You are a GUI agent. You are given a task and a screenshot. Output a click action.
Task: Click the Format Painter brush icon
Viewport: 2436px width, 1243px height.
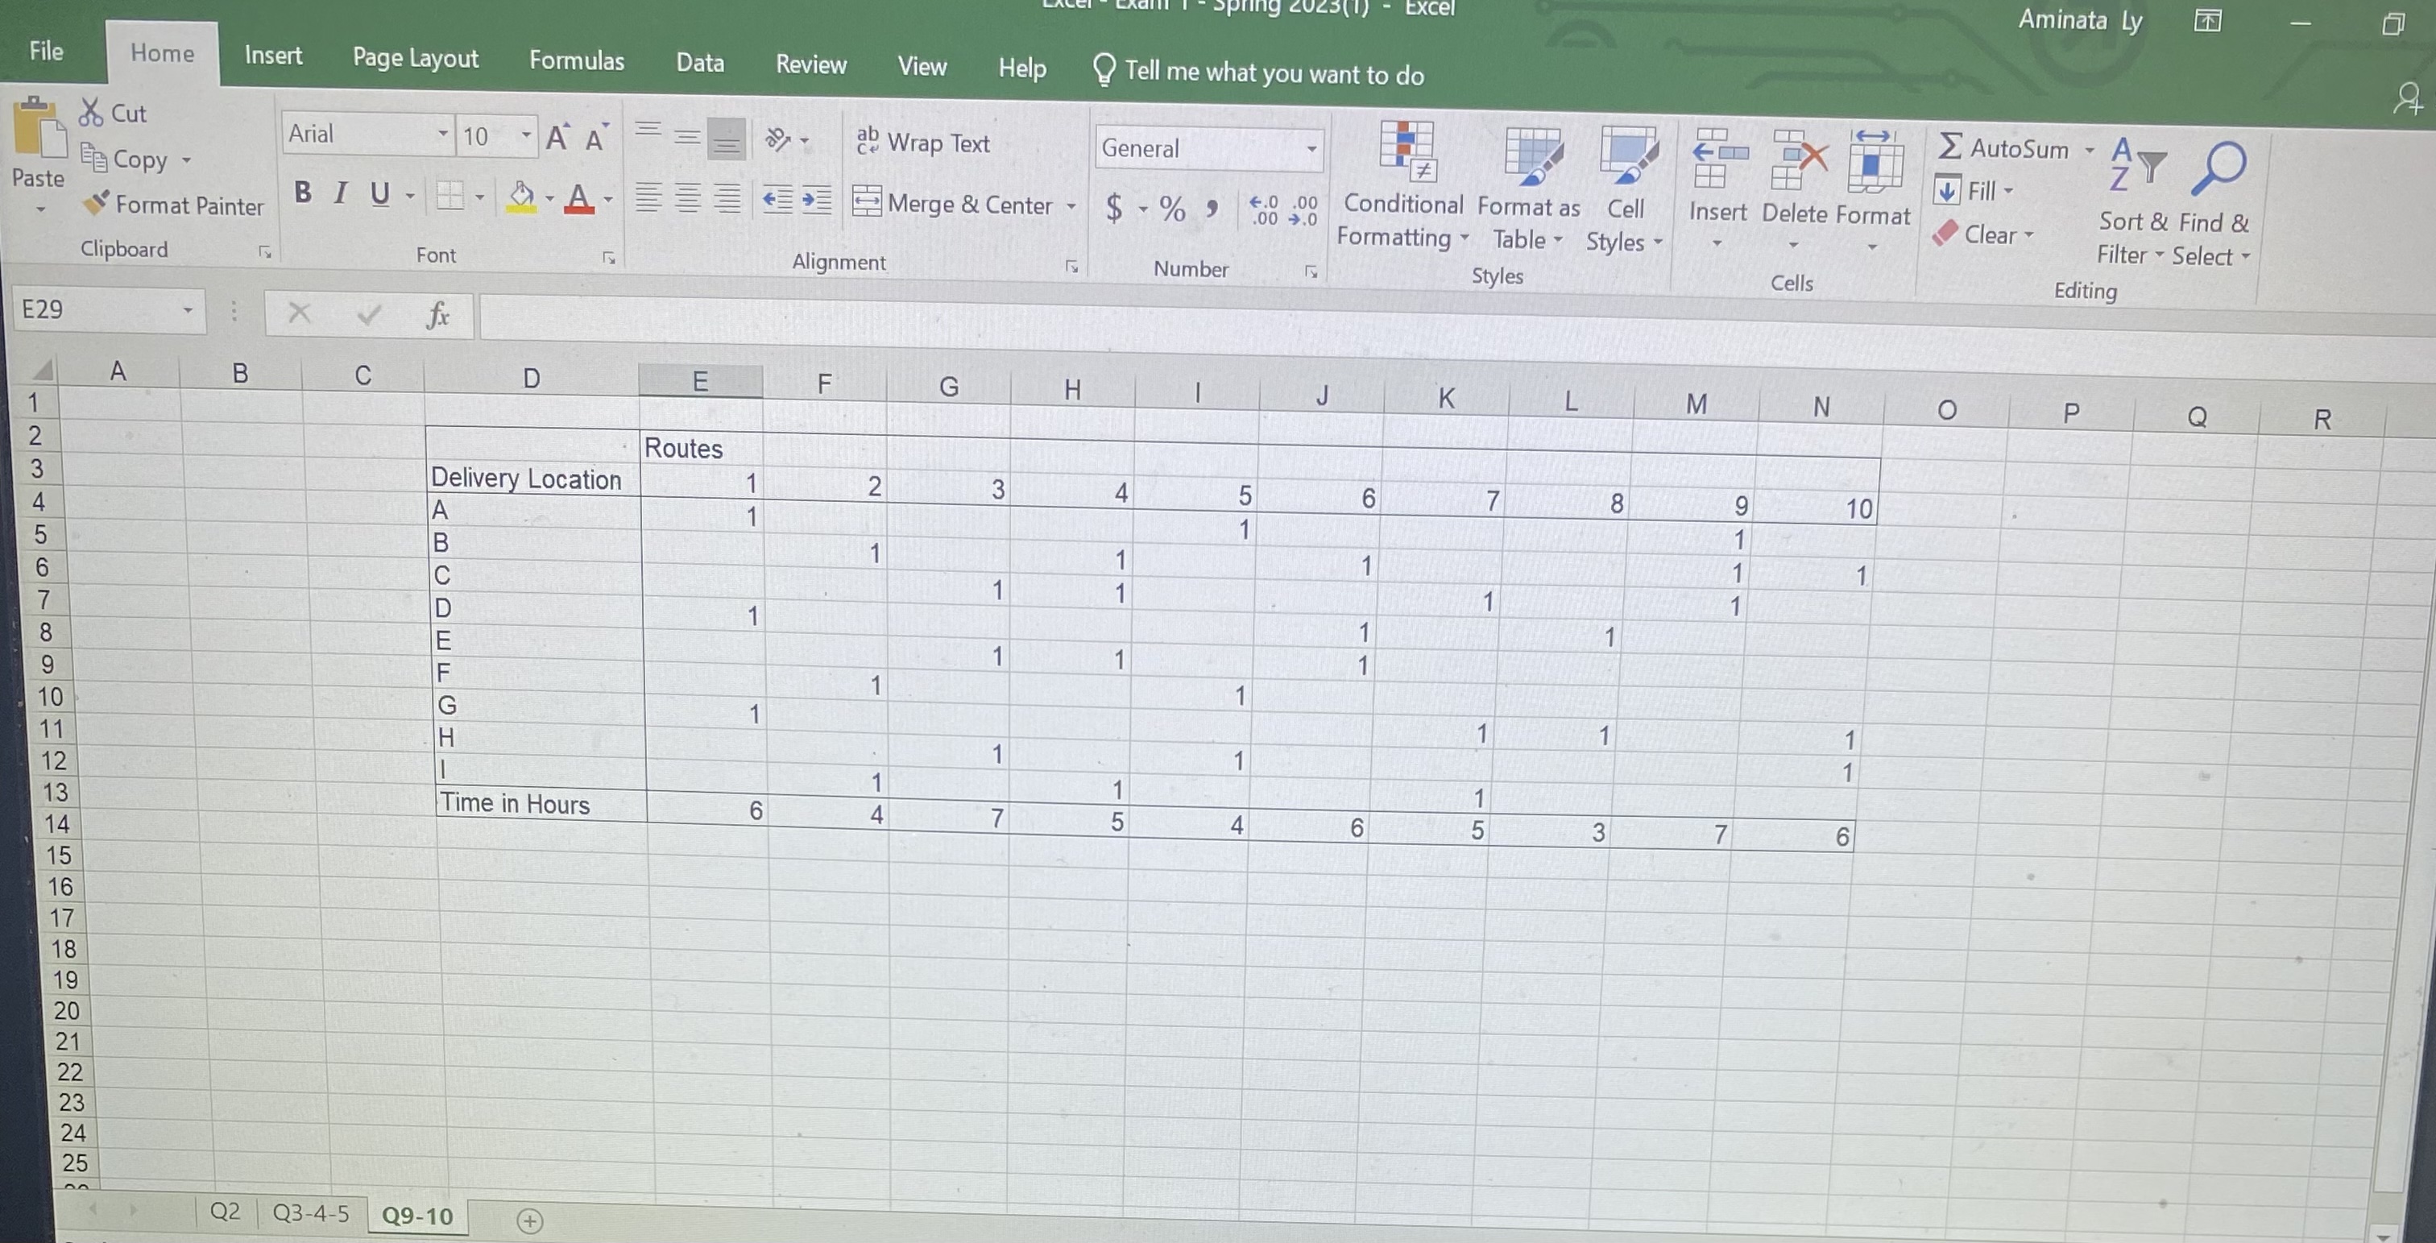coord(97,202)
